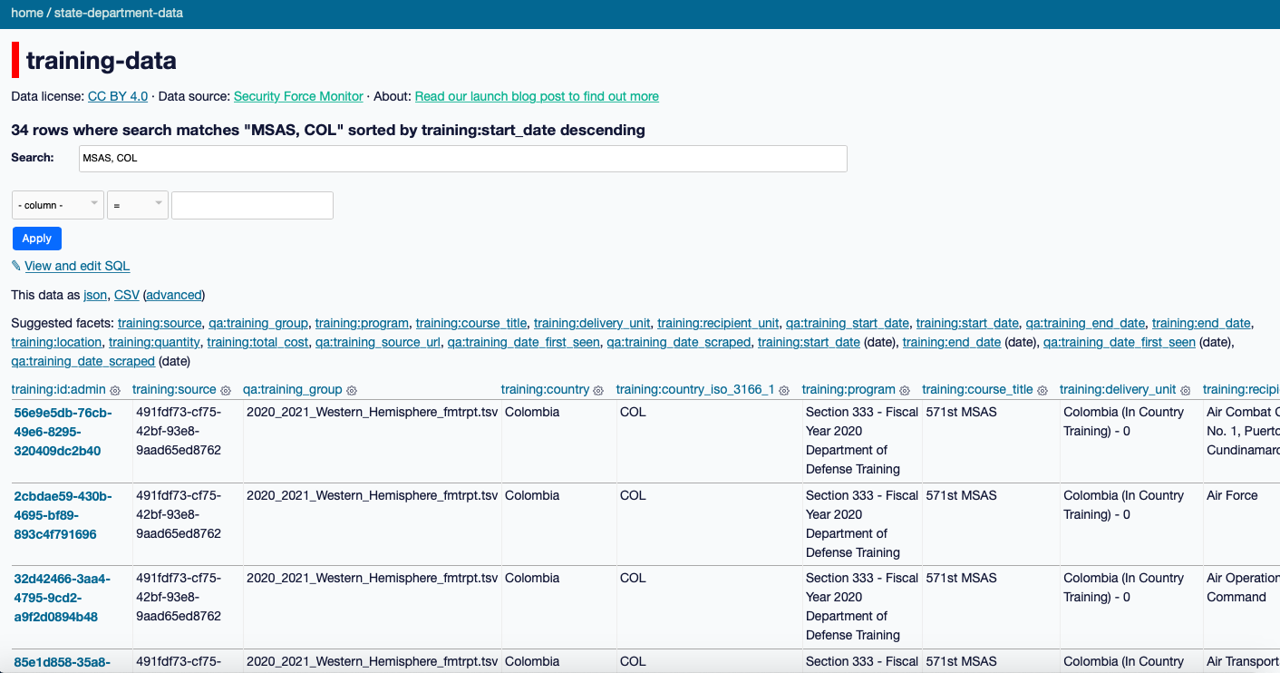The height and width of the screenshot is (673, 1280).
Task: Open row 32d42466-3aa4-4795-9cd2-a9f2d0894b48
Action: tap(63, 598)
